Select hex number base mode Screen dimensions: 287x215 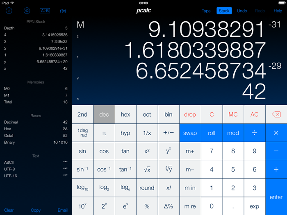tap(125, 115)
